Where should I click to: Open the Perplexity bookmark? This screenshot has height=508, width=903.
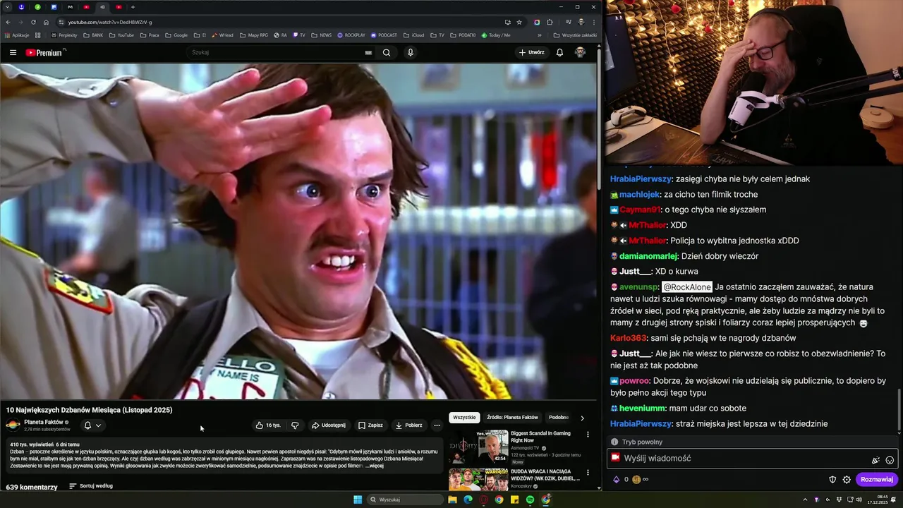click(x=64, y=35)
